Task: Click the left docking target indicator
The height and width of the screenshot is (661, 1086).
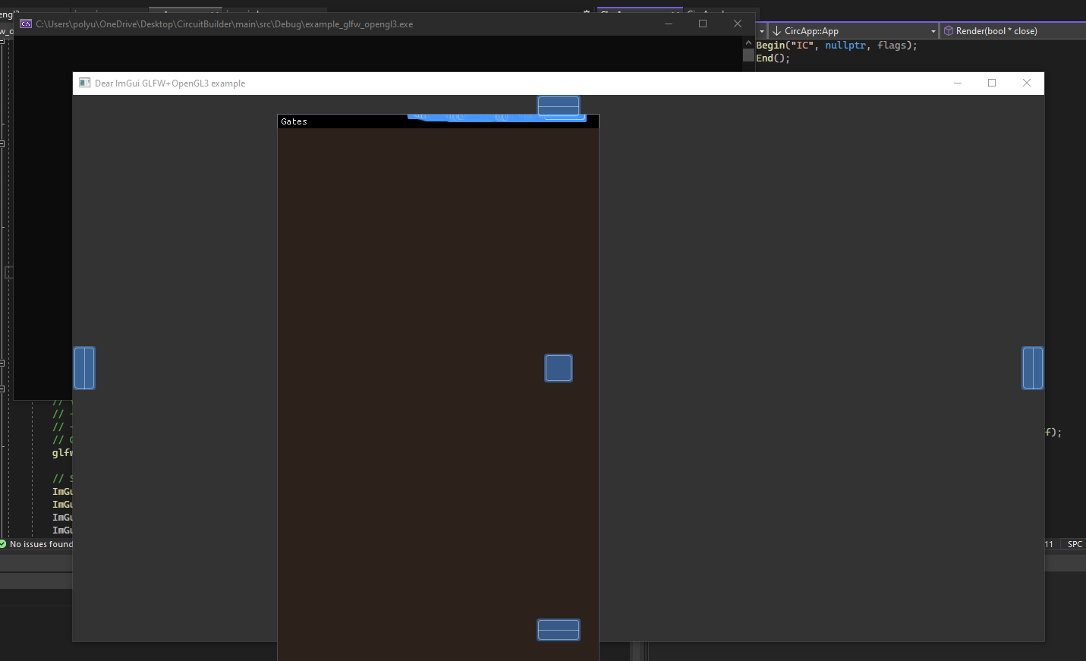Action: (x=84, y=368)
